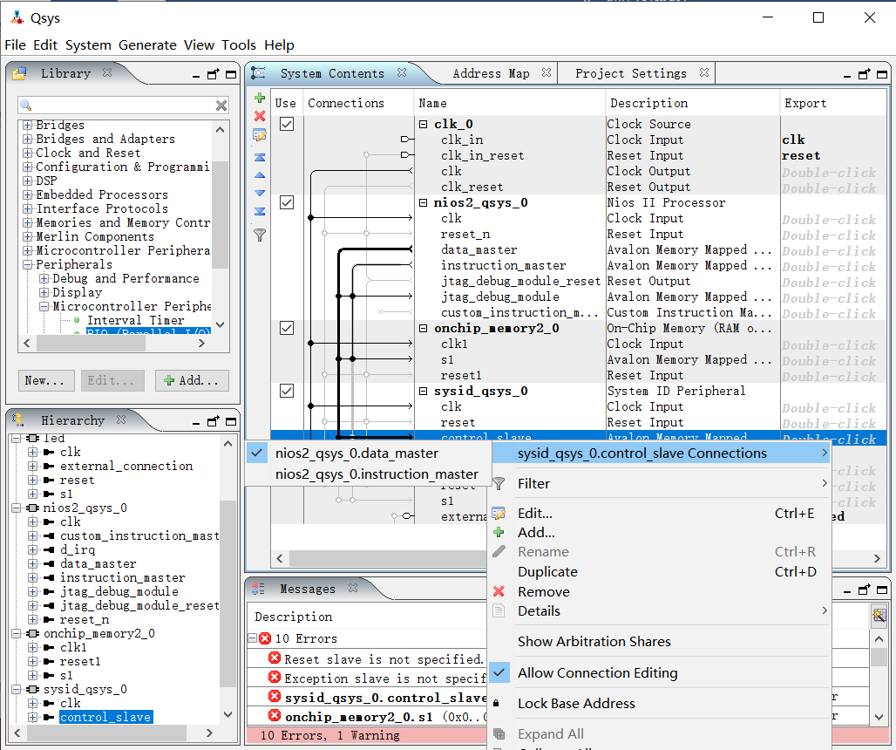Toggle Allow Connection Editing menu option
896x750 pixels.
pyautogui.click(x=597, y=672)
